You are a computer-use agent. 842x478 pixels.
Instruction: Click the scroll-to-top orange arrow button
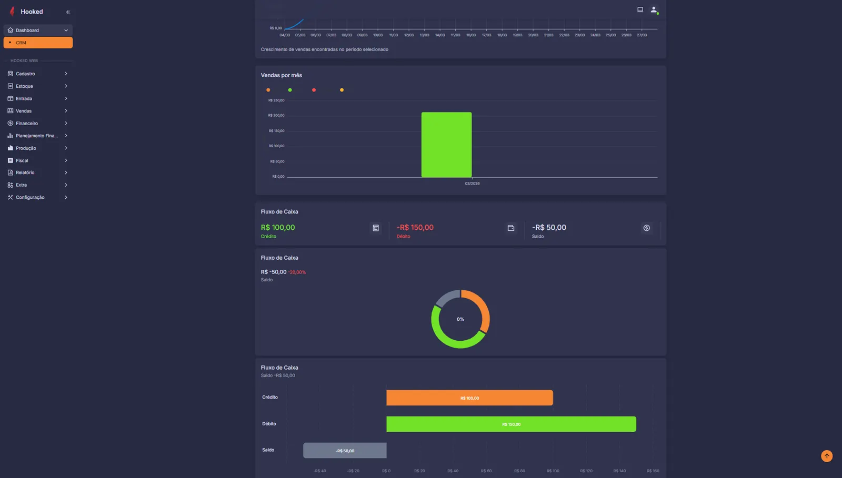(827, 456)
